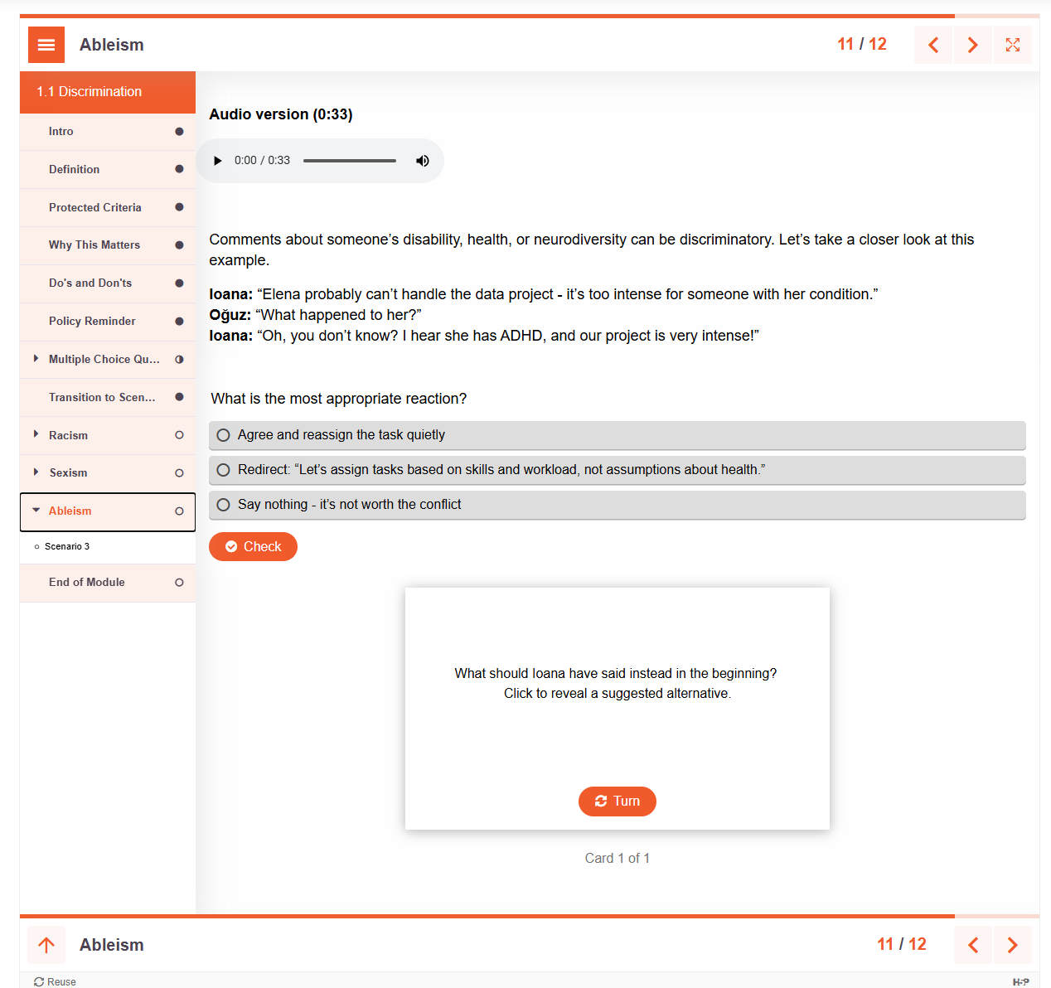Click the Check button
1051x988 pixels.
(253, 547)
